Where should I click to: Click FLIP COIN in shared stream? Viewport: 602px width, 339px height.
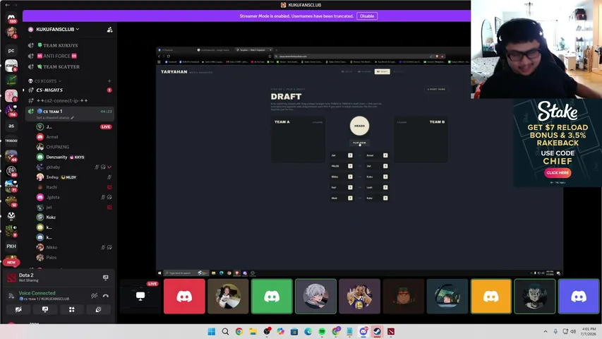359,143
